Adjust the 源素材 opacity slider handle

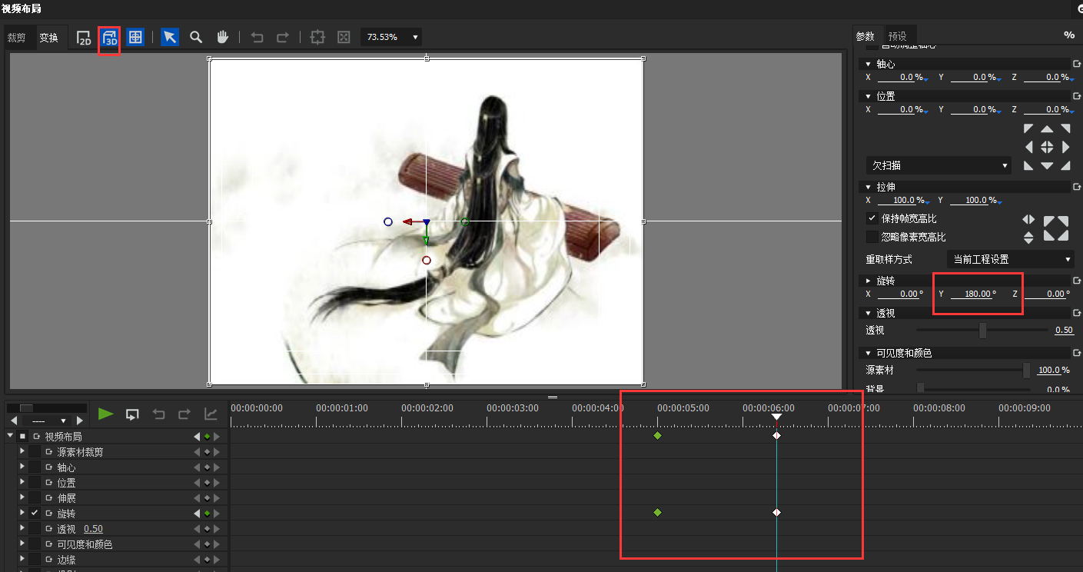tap(1026, 370)
